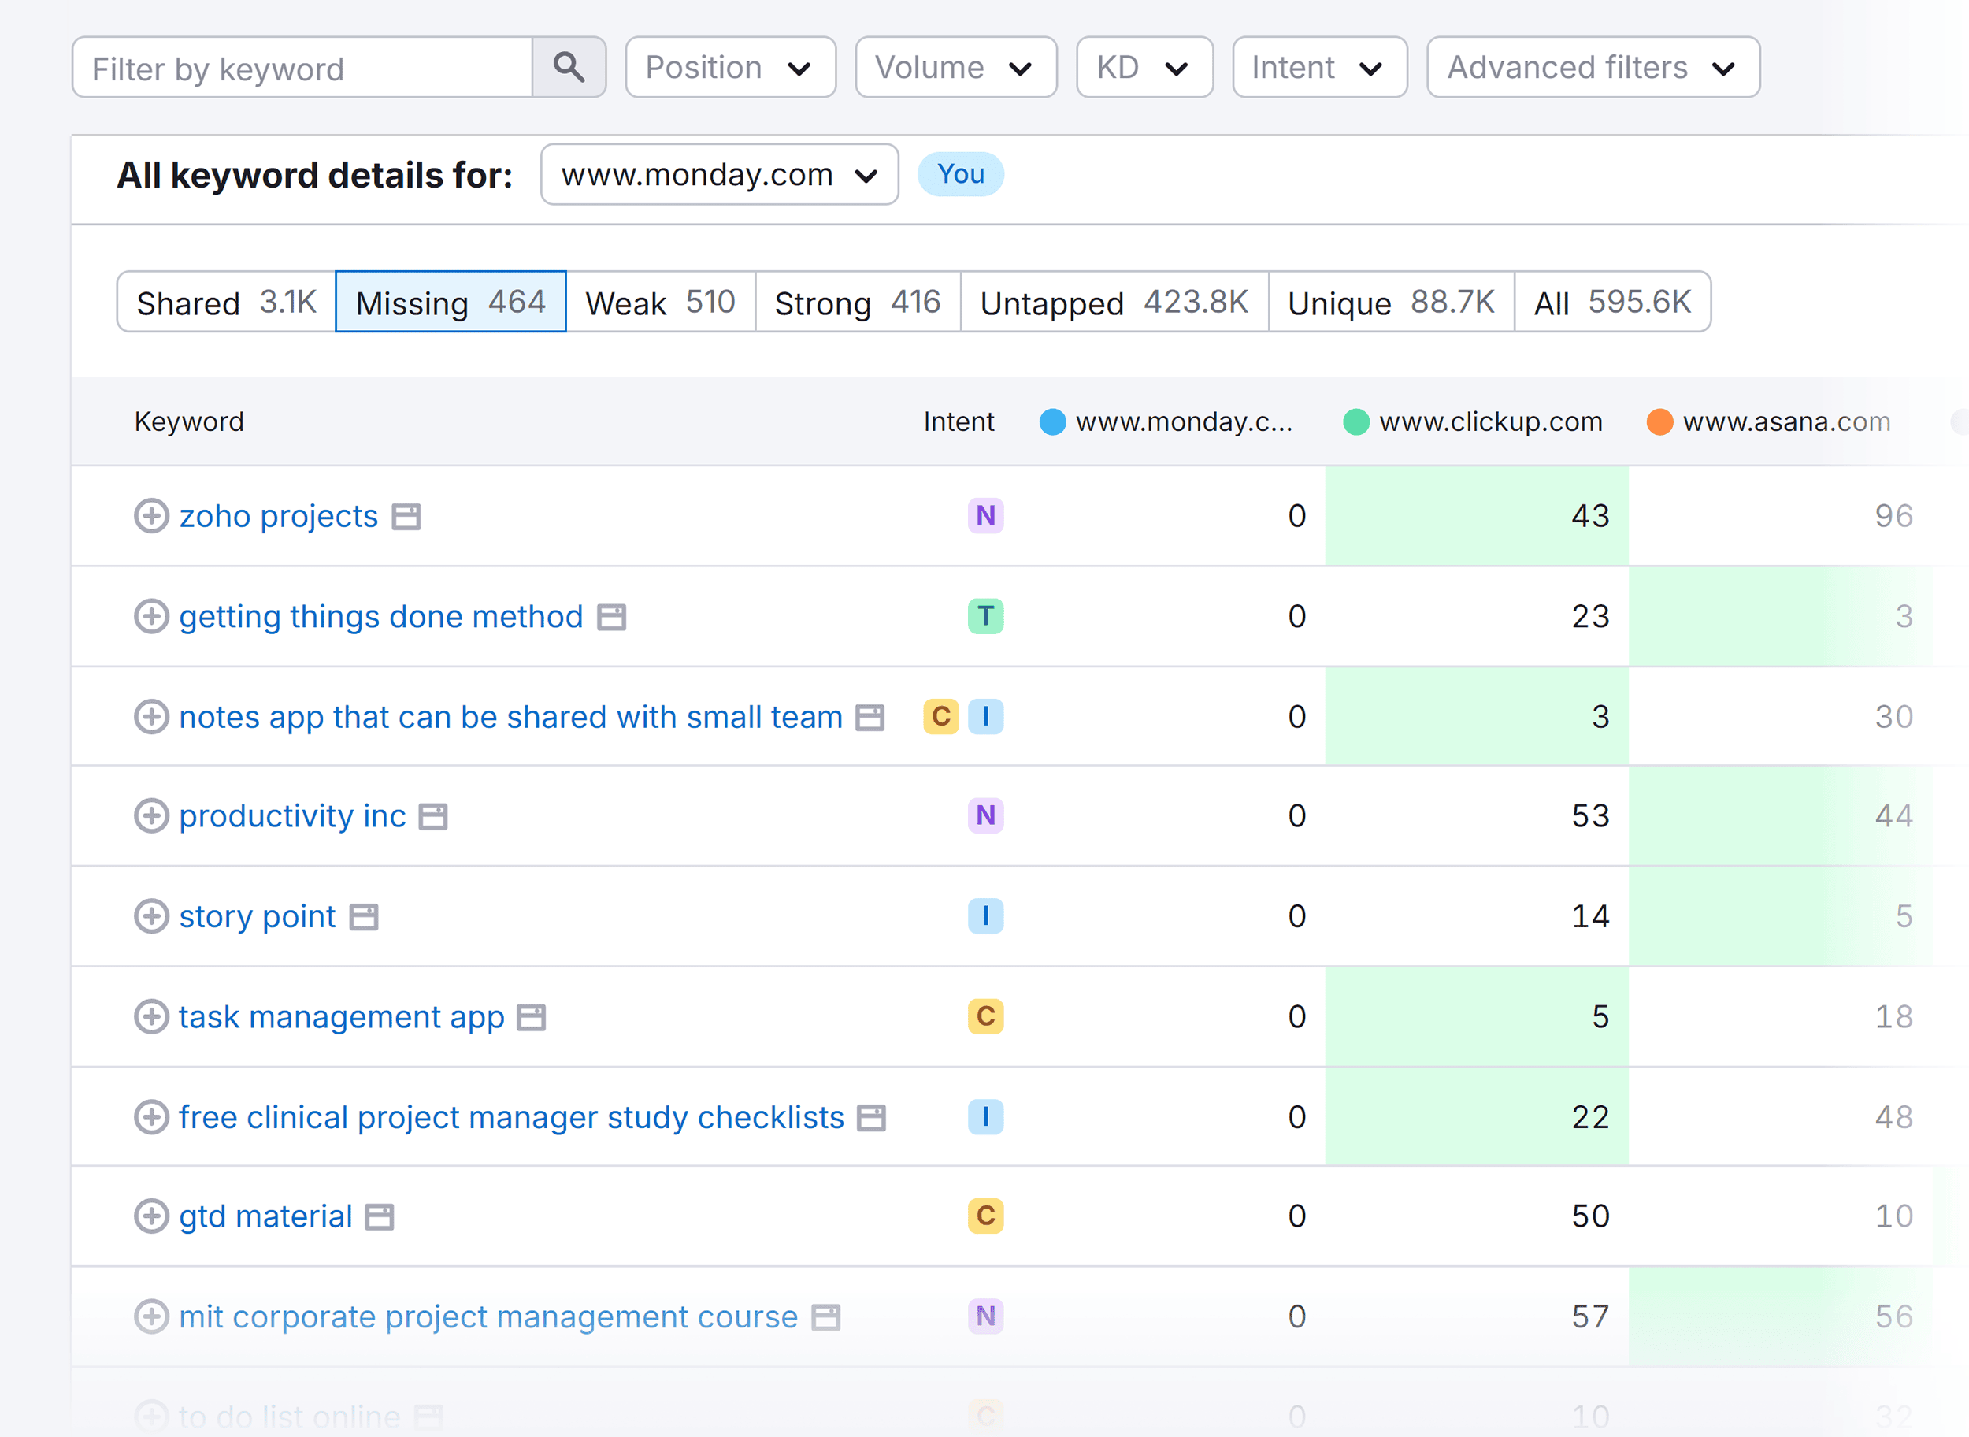Open the gtd material keyword link
Image resolution: width=1969 pixels, height=1437 pixels.
click(265, 1217)
